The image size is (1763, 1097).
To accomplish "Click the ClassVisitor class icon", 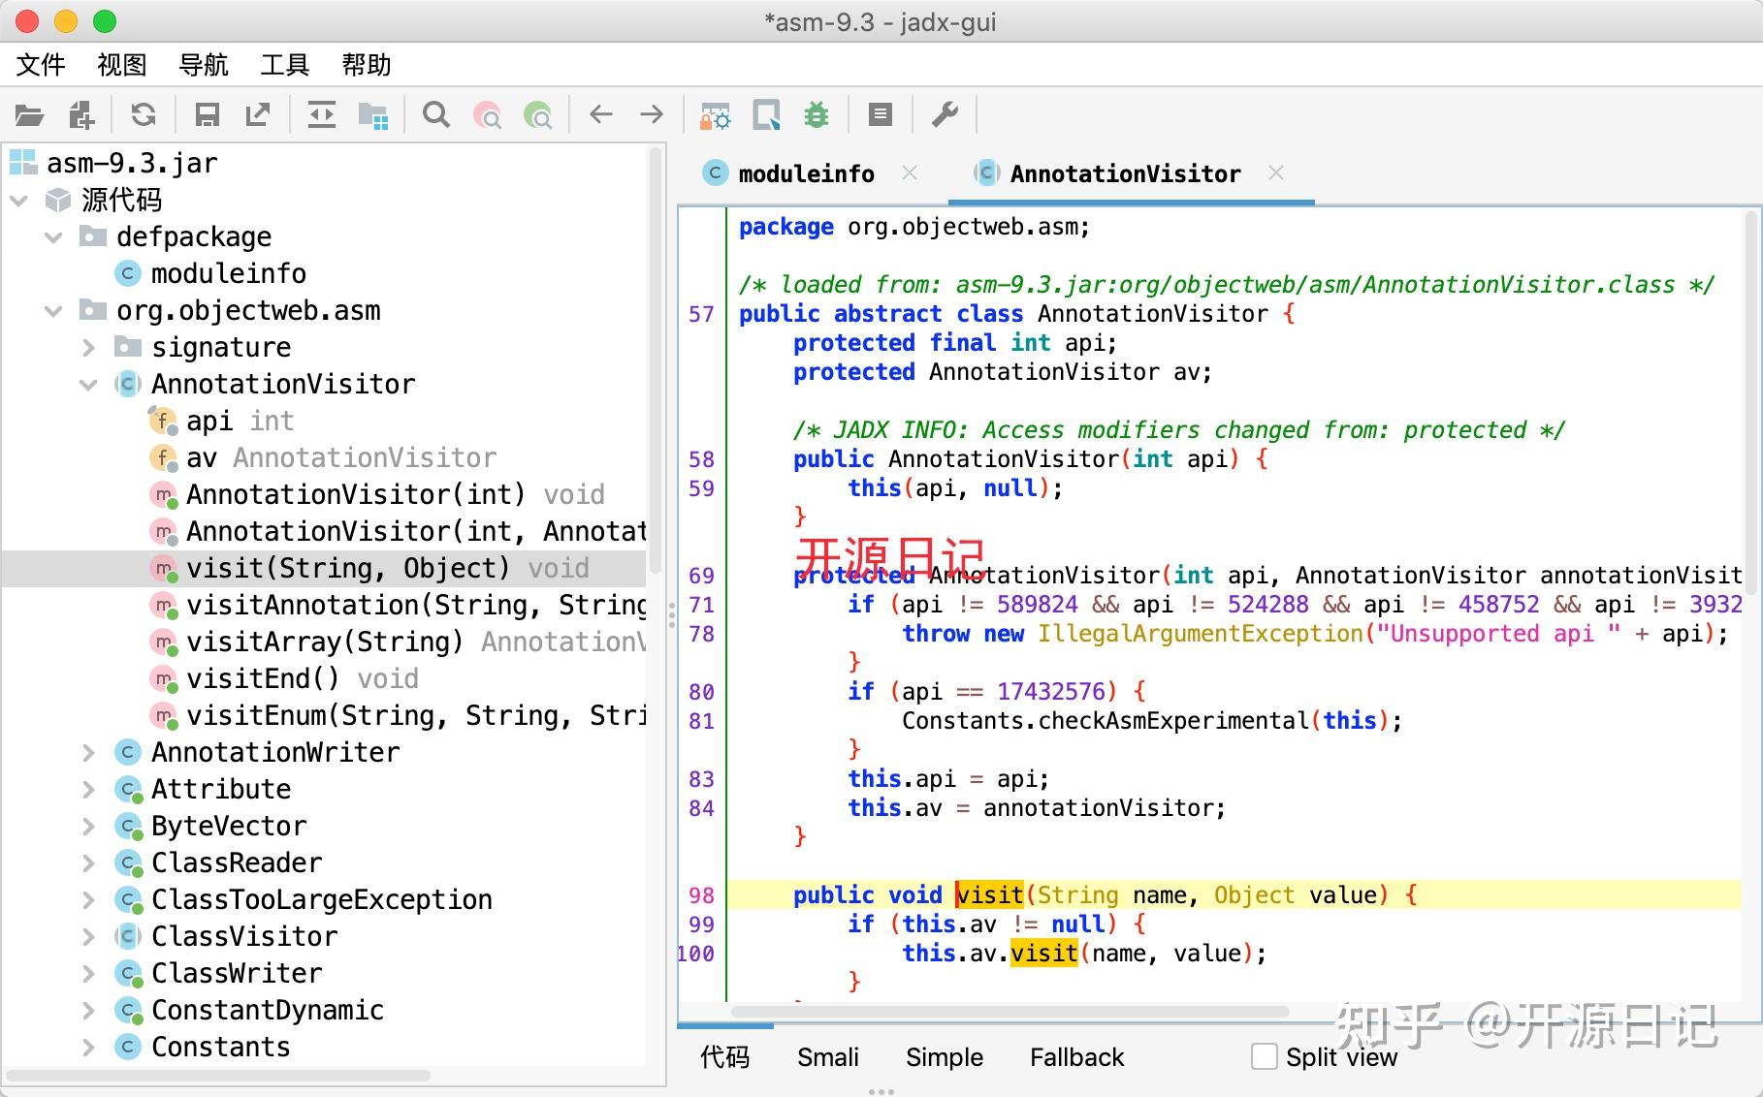I will pyautogui.click(x=128, y=936).
